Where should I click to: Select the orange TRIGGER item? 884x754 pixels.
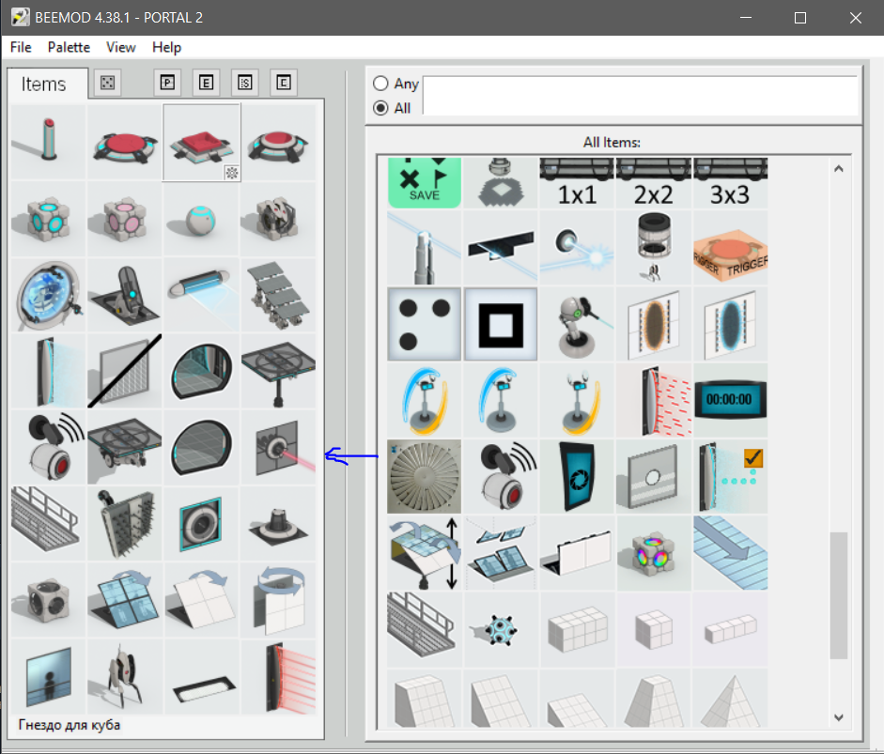pos(730,248)
